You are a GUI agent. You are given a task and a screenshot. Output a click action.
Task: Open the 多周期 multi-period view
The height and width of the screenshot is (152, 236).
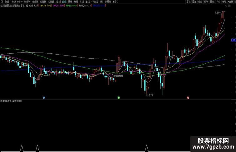click(x=108, y=2)
